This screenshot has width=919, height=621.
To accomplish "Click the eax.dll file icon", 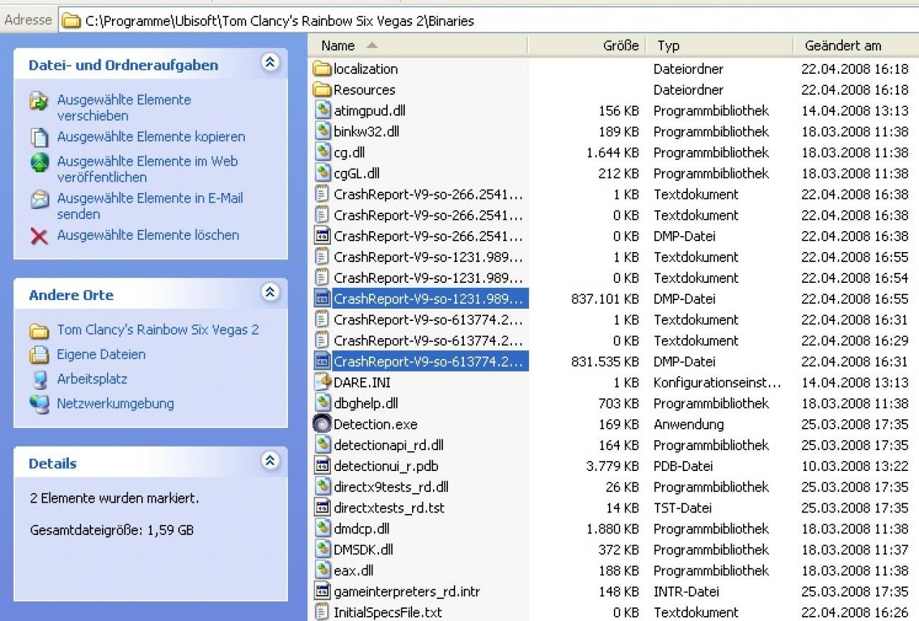I will [x=322, y=569].
